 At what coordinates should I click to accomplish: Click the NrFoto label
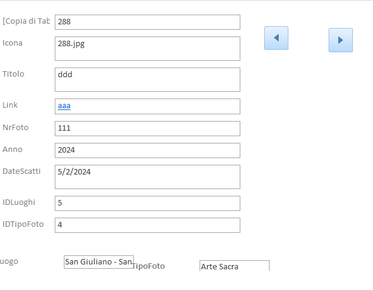(x=15, y=128)
